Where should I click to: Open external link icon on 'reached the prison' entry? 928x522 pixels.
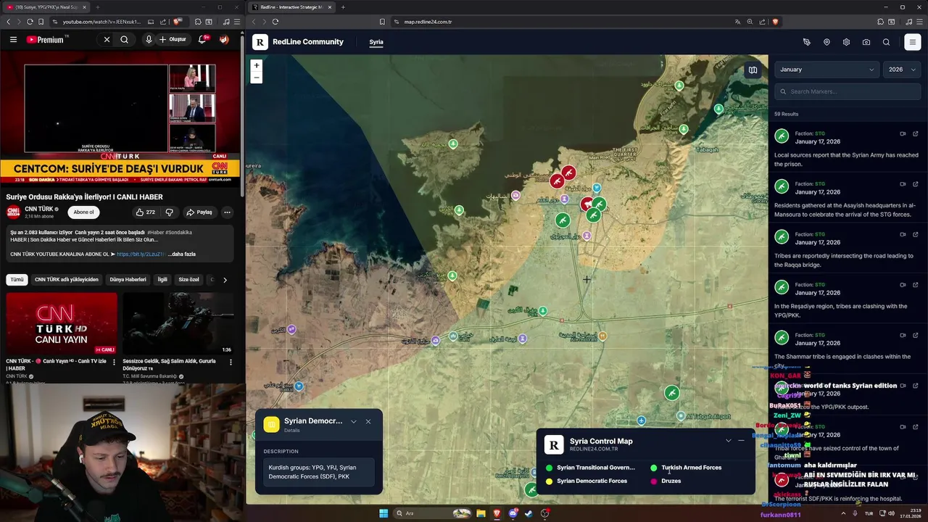(916, 133)
